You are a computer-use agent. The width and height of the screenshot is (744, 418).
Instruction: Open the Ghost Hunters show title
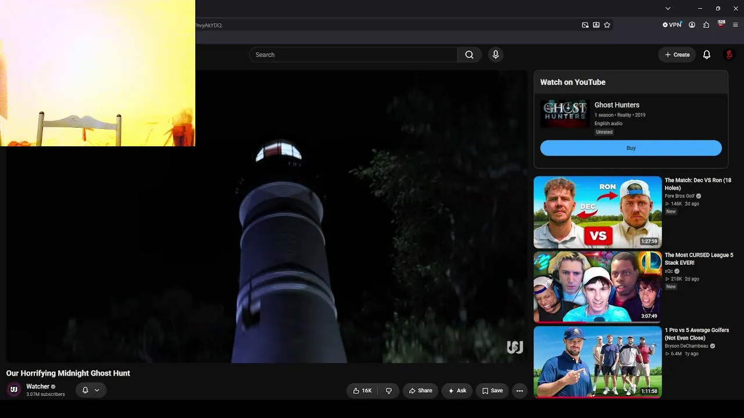[617, 105]
